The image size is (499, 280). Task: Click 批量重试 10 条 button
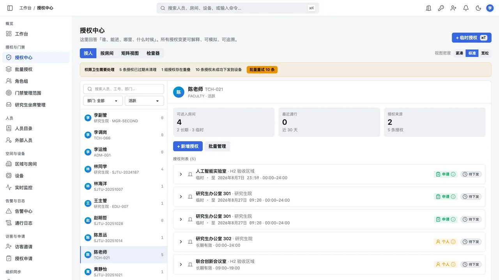point(262,70)
